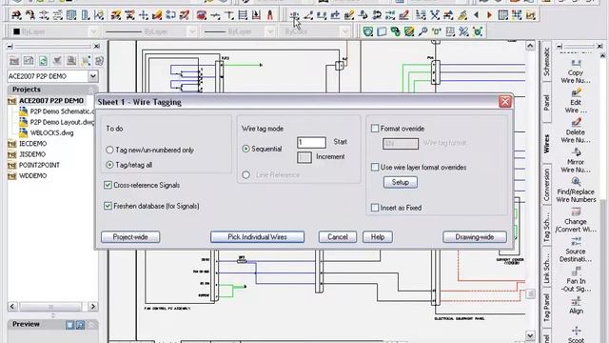Open the lineweight ByLayer dropdown
The image size is (609, 343).
[270, 31]
